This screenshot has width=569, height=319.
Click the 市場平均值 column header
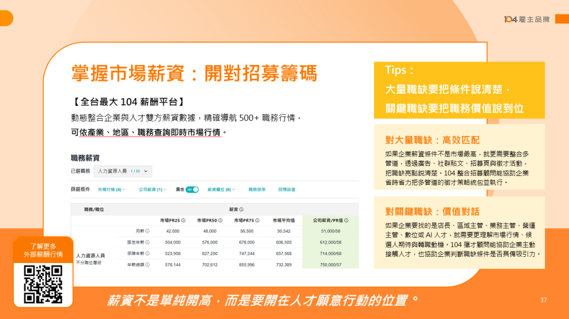click(x=284, y=220)
